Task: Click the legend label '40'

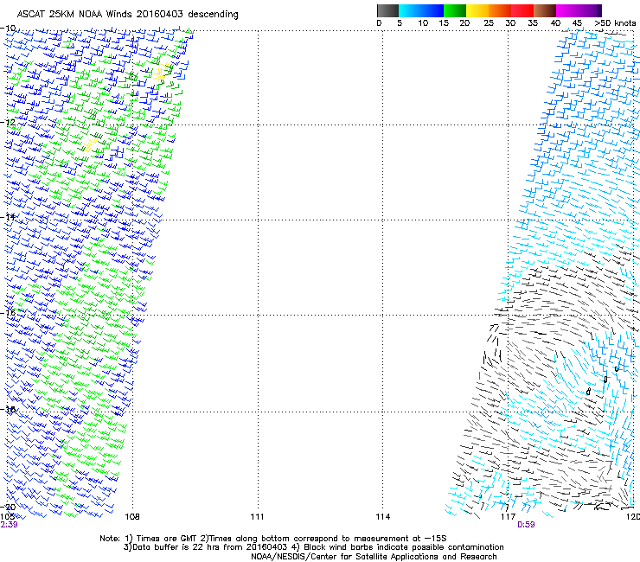Action: pyautogui.click(x=555, y=23)
